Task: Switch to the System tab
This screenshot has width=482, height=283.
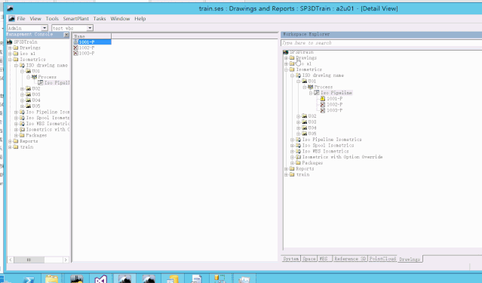Action: point(291,259)
